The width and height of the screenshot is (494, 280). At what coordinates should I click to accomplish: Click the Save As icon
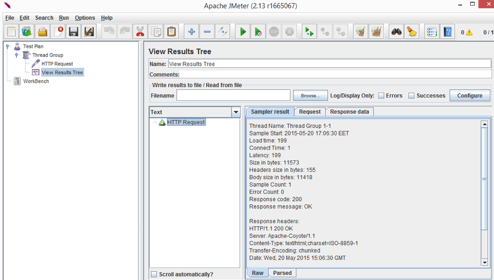click(x=89, y=31)
